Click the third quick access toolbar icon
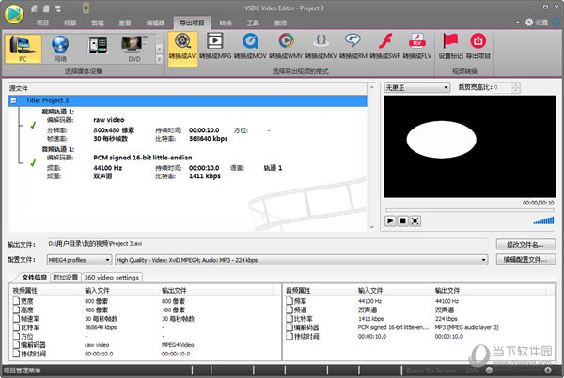 (x=58, y=8)
